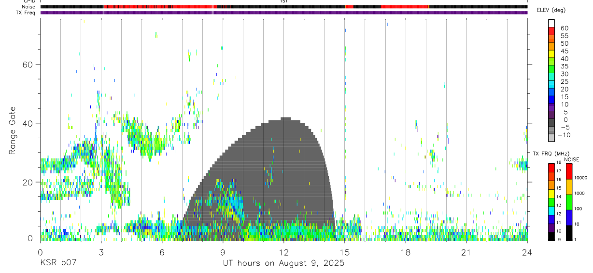Screen dimensions: 593x273
Task: Select the white top segment of ELEV colorbar
Action: click(551, 24)
